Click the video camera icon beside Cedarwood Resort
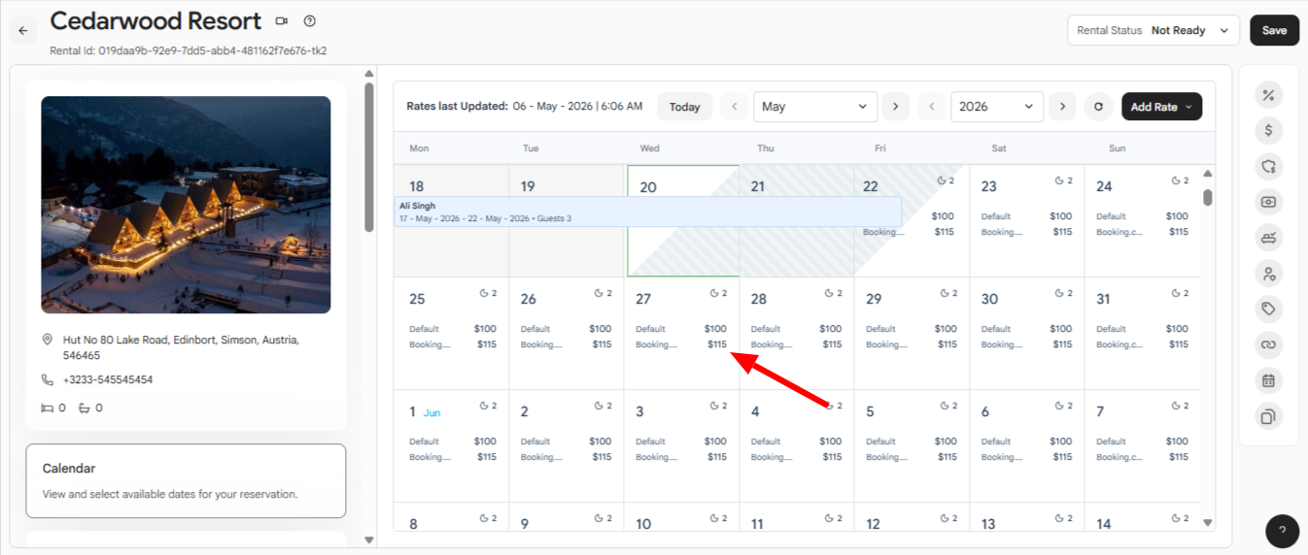The height and width of the screenshot is (555, 1308). pyautogui.click(x=282, y=20)
